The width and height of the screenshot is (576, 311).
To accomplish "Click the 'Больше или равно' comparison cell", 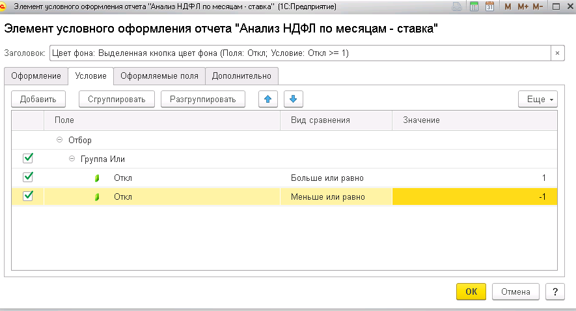I will pyautogui.click(x=336, y=178).
